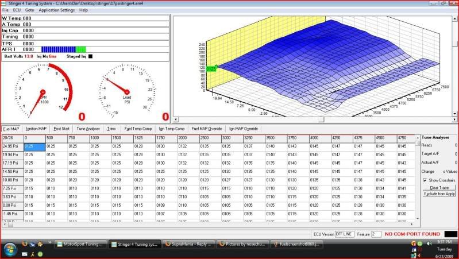Open the Help menu
This screenshot has width=459, height=259.
[x=83, y=10]
